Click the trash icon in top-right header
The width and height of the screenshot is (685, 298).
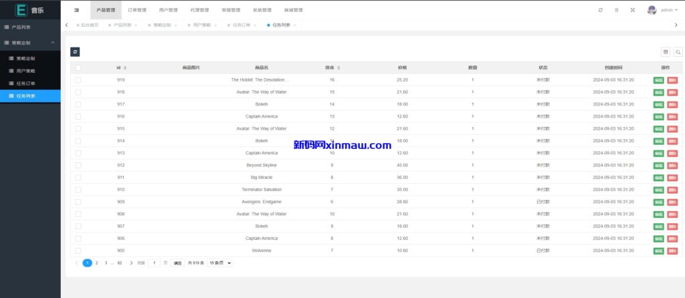point(616,10)
